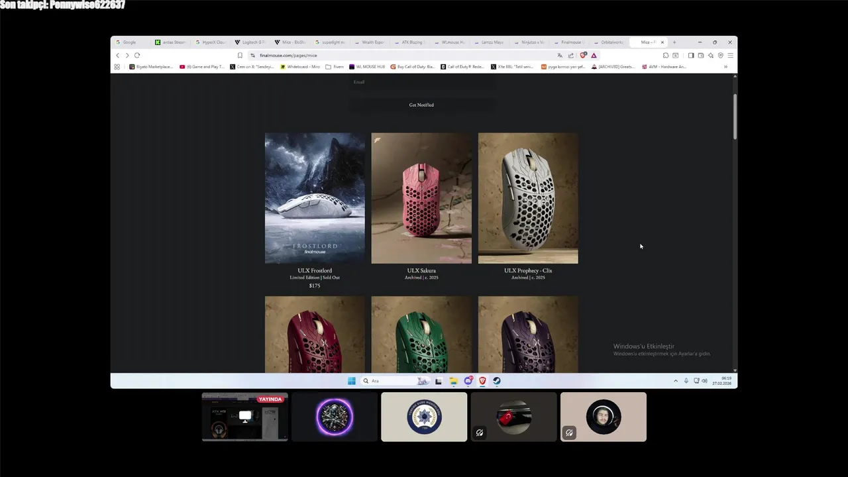Switch to the Wraith Esports tab
Image resolution: width=848 pixels, height=477 pixels.
(370, 42)
